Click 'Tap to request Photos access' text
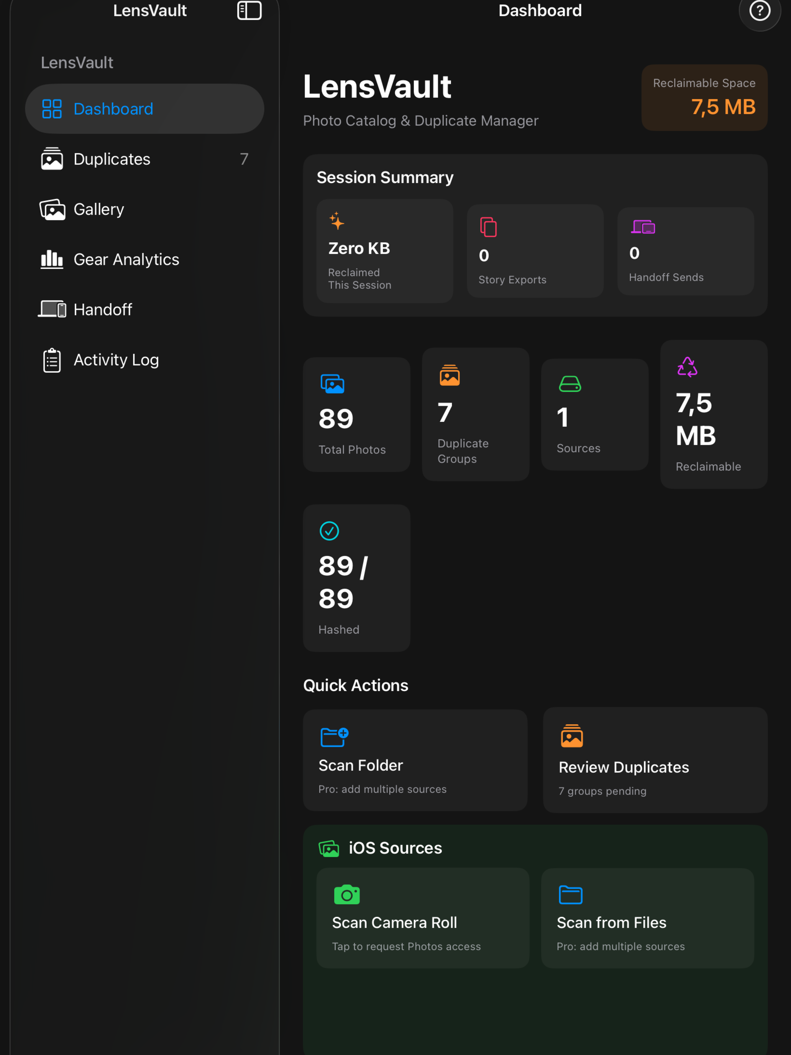The width and height of the screenshot is (791, 1055). [406, 946]
